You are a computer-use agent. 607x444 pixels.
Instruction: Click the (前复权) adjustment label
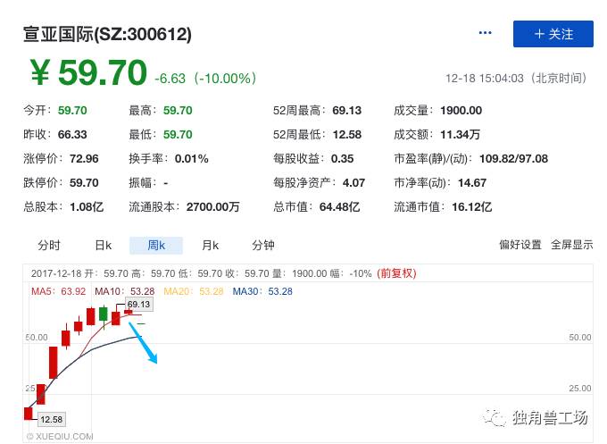pos(396,273)
